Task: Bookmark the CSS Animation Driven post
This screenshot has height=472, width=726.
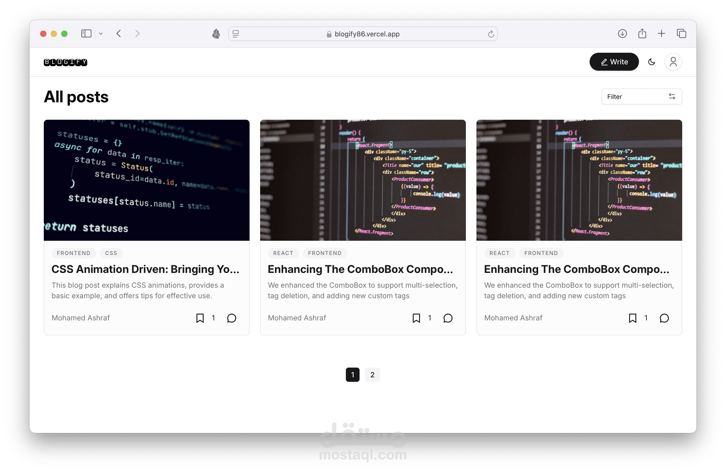Action: coord(200,318)
